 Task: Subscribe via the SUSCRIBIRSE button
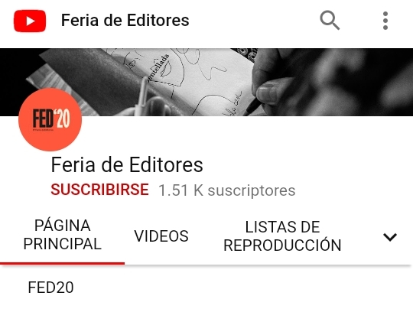click(x=99, y=190)
